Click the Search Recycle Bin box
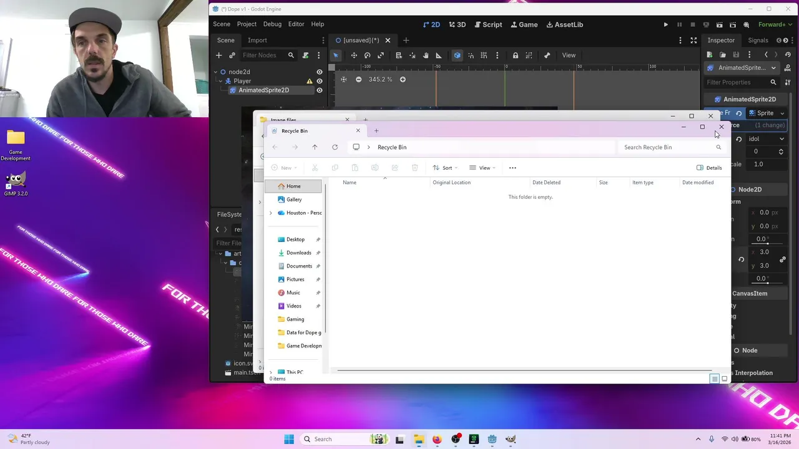The height and width of the screenshot is (449, 799). coord(673,147)
